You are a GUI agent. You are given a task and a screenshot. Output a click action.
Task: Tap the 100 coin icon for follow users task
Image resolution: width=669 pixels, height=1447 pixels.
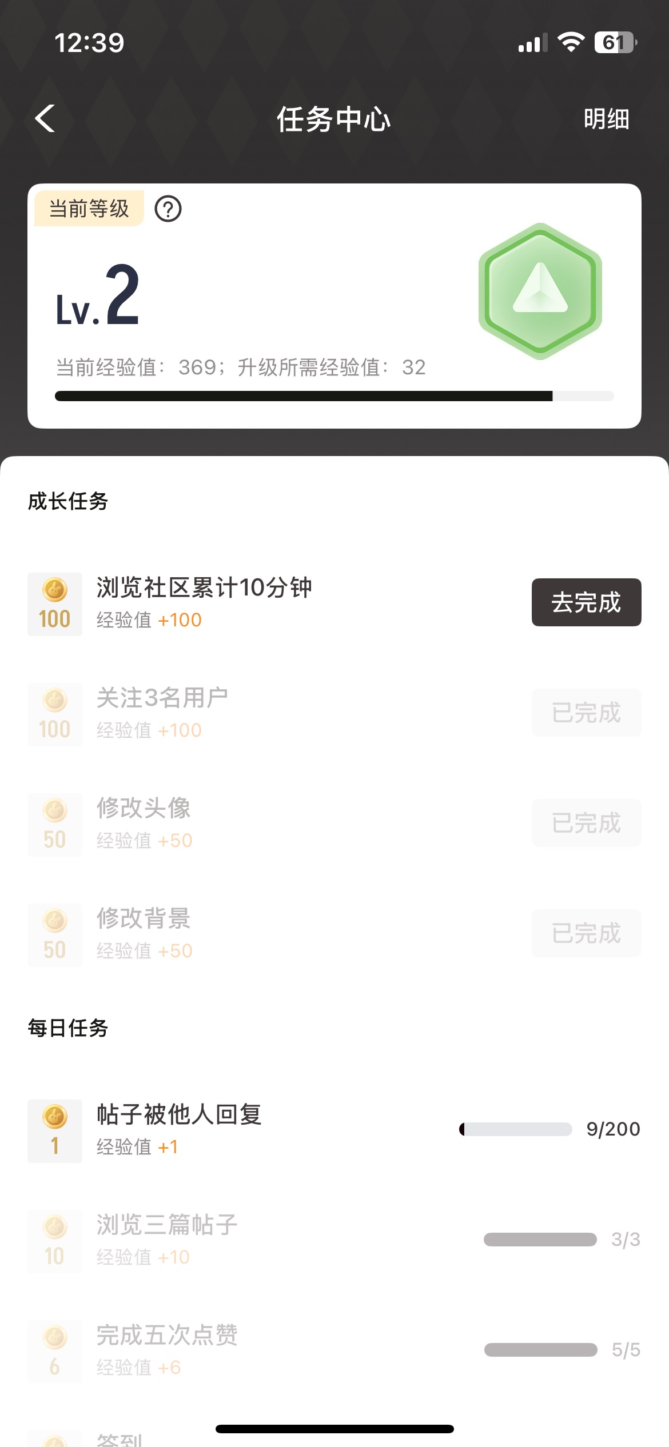tap(55, 714)
